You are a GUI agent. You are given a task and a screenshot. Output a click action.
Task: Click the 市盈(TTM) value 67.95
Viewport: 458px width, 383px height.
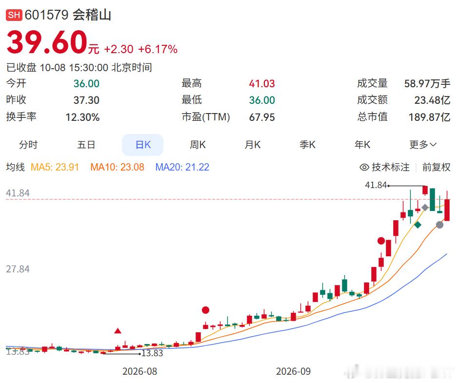[262, 117]
